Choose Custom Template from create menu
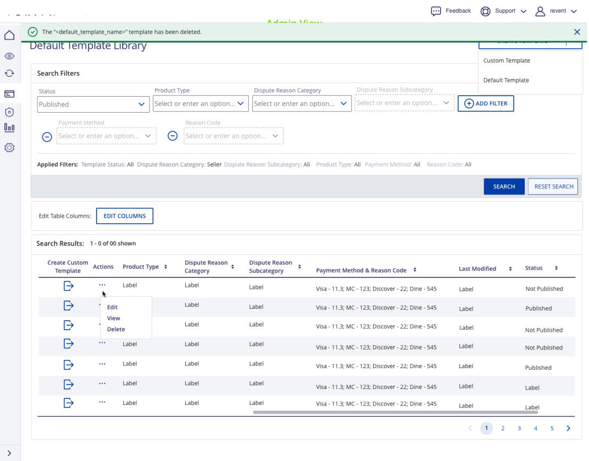The height and width of the screenshot is (461, 589). 507,60
